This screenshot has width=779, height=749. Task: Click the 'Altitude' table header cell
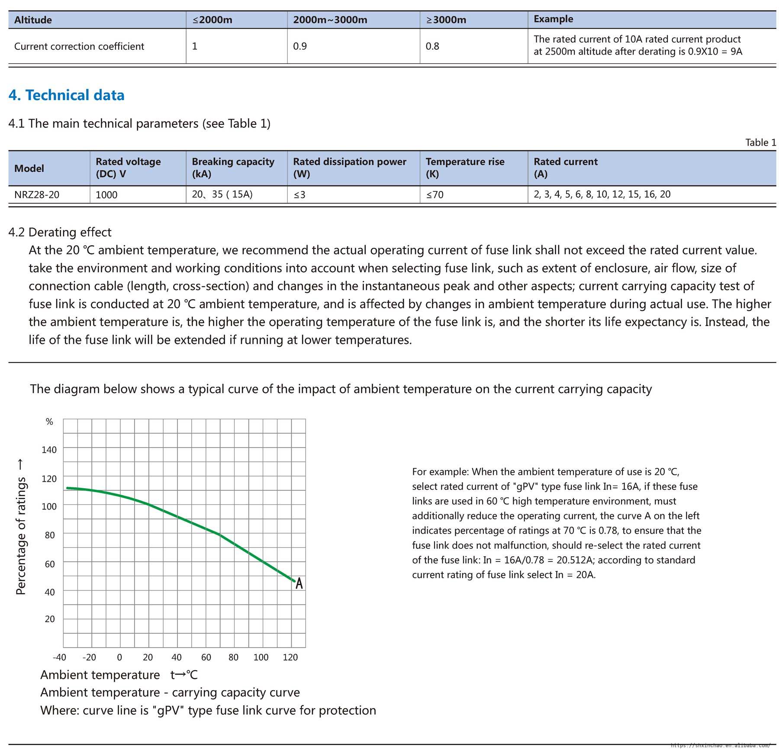[33, 20]
